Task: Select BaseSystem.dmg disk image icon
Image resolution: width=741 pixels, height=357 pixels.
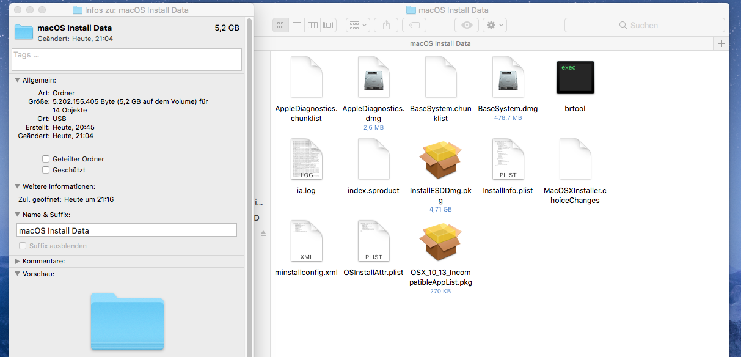Action: pos(508,78)
